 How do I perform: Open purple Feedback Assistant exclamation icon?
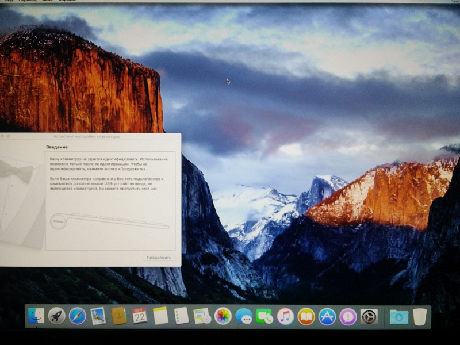[x=348, y=317]
